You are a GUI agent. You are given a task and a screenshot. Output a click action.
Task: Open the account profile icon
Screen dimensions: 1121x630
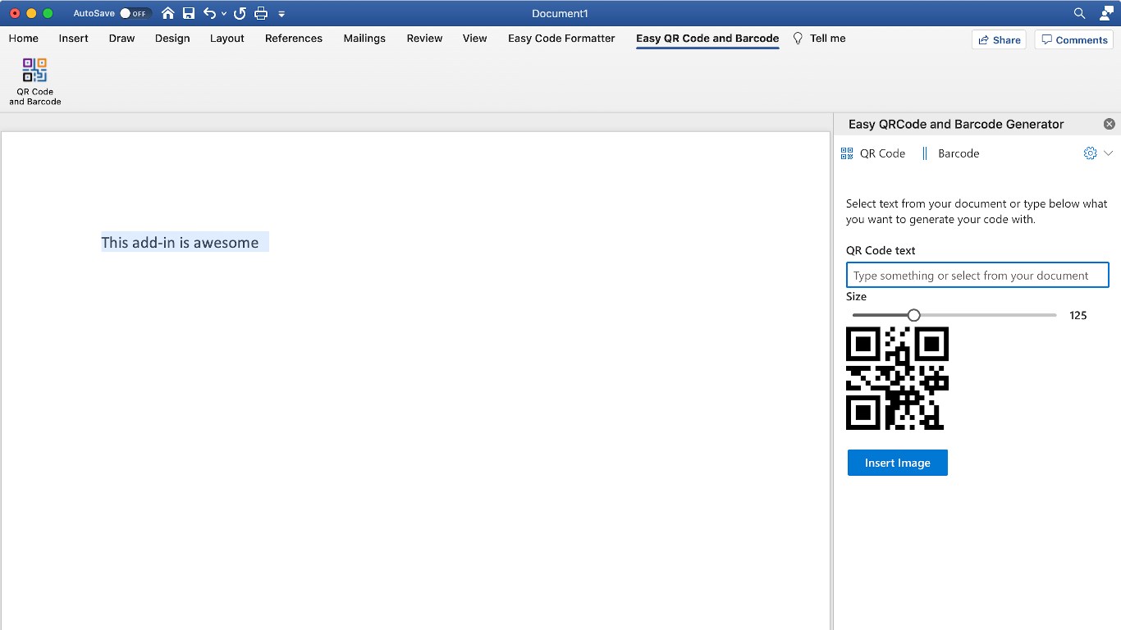(x=1106, y=13)
